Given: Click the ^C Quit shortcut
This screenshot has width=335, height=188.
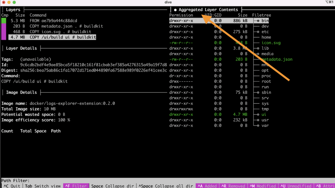Looking at the screenshot, I should 11,186.
